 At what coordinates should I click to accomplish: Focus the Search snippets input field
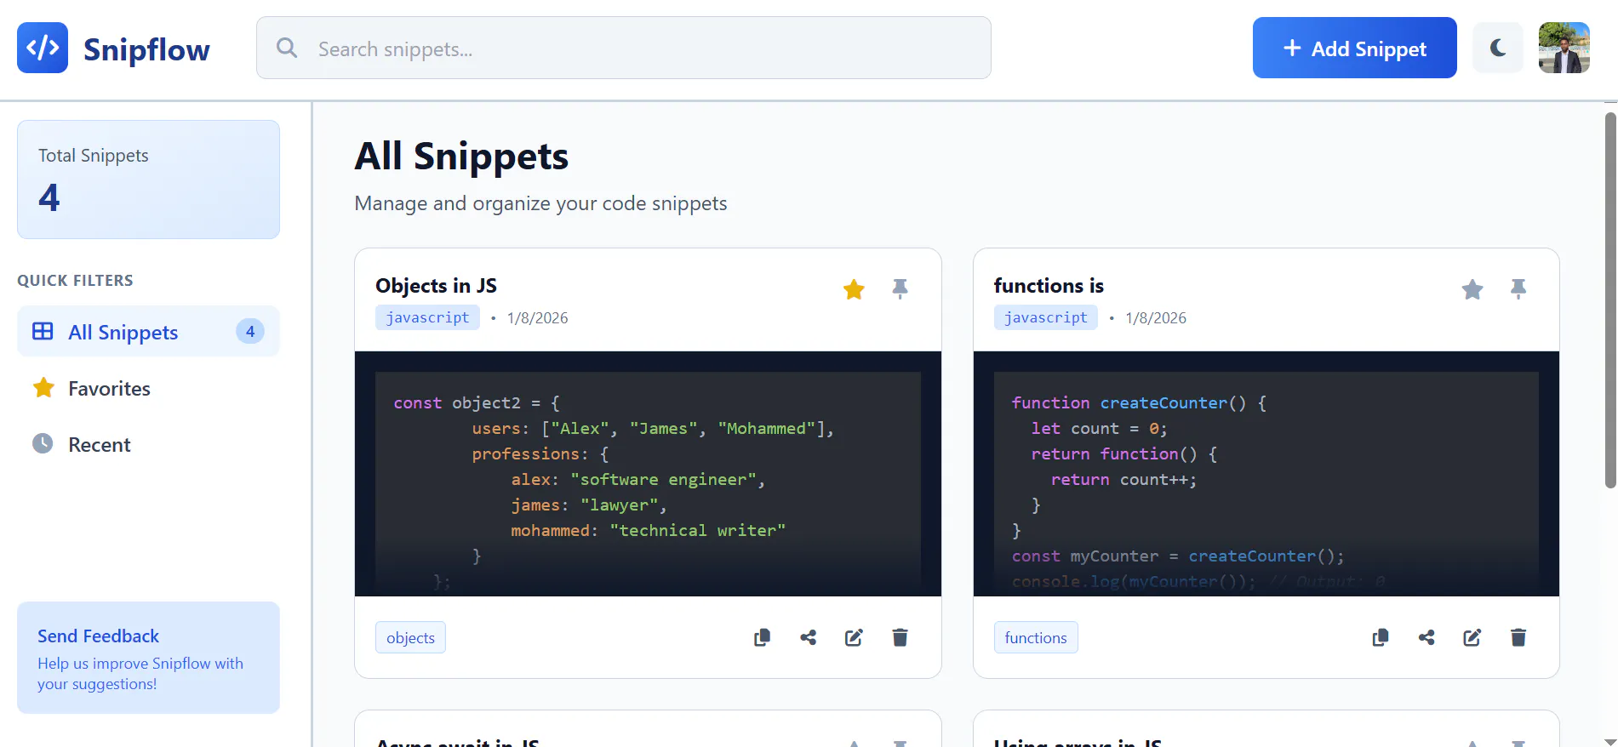[624, 48]
